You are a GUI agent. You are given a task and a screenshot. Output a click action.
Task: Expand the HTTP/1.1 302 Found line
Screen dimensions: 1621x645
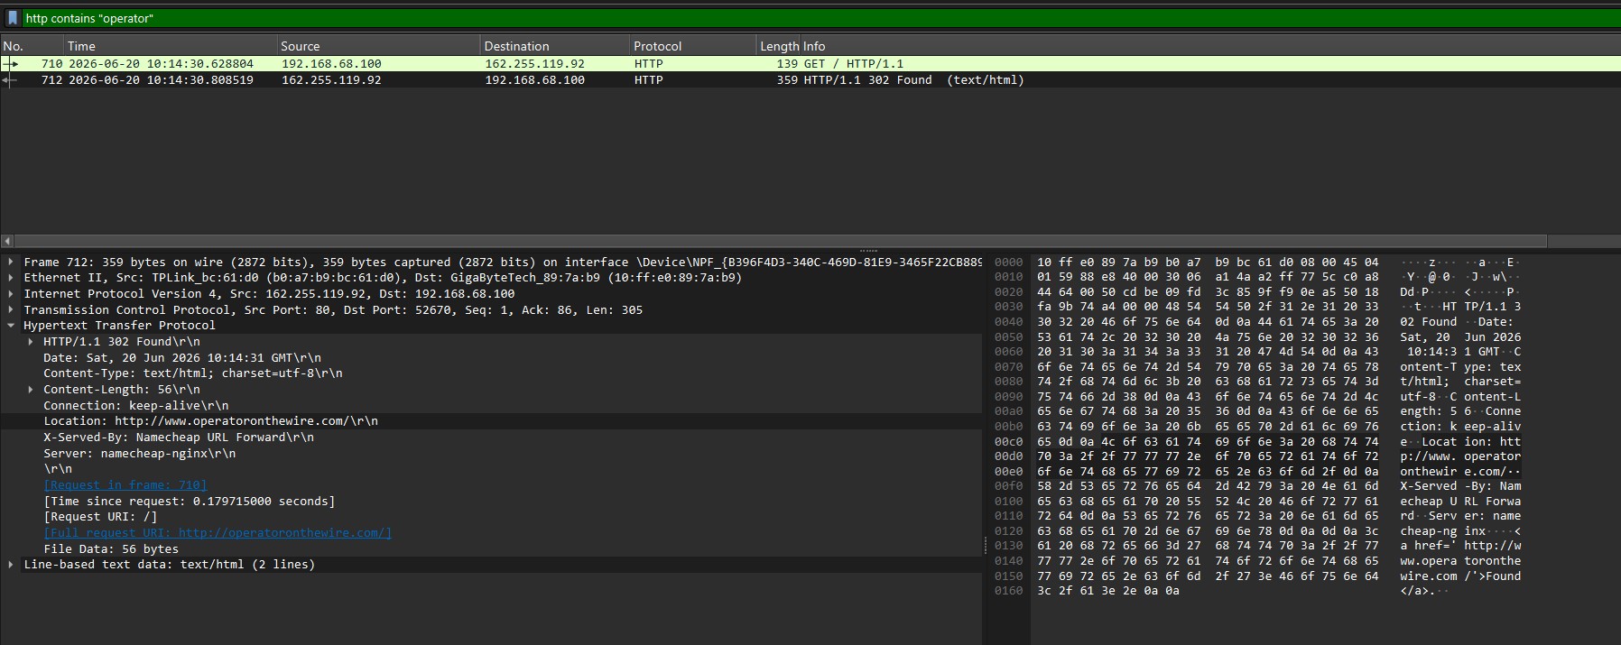point(31,342)
